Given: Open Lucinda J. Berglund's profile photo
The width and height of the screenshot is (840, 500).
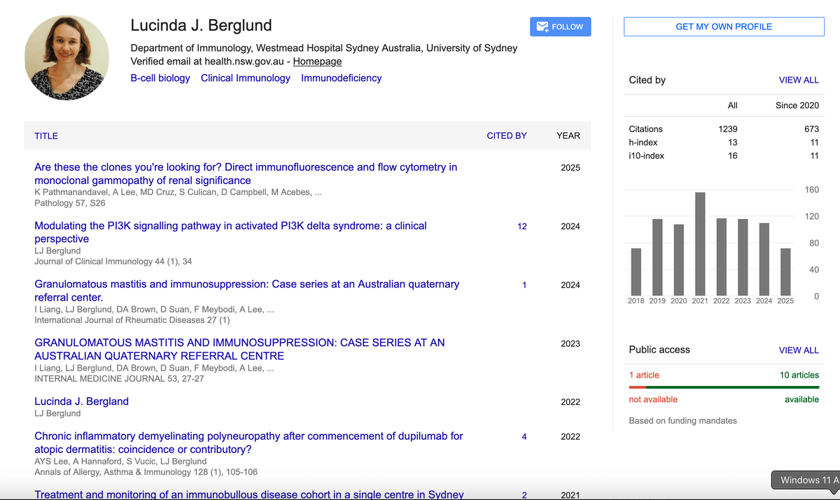Looking at the screenshot, I should tap(66, 58).
